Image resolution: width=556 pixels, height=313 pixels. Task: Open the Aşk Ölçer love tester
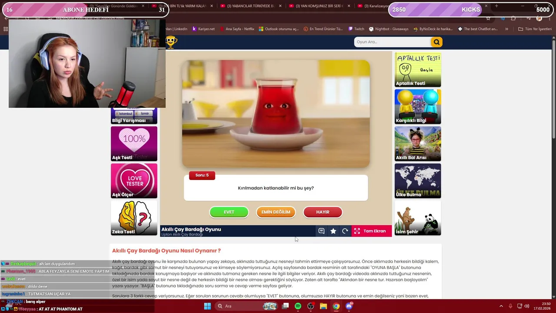pos(134,181)
